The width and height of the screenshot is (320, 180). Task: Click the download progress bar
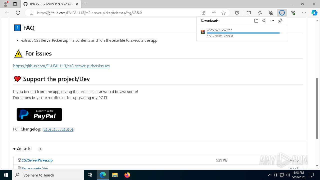click(x=245, y=33)
